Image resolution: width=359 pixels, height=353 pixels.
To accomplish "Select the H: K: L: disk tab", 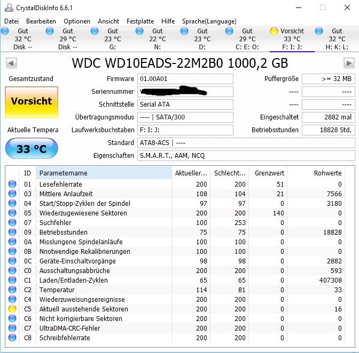I will tap(337, 39).
